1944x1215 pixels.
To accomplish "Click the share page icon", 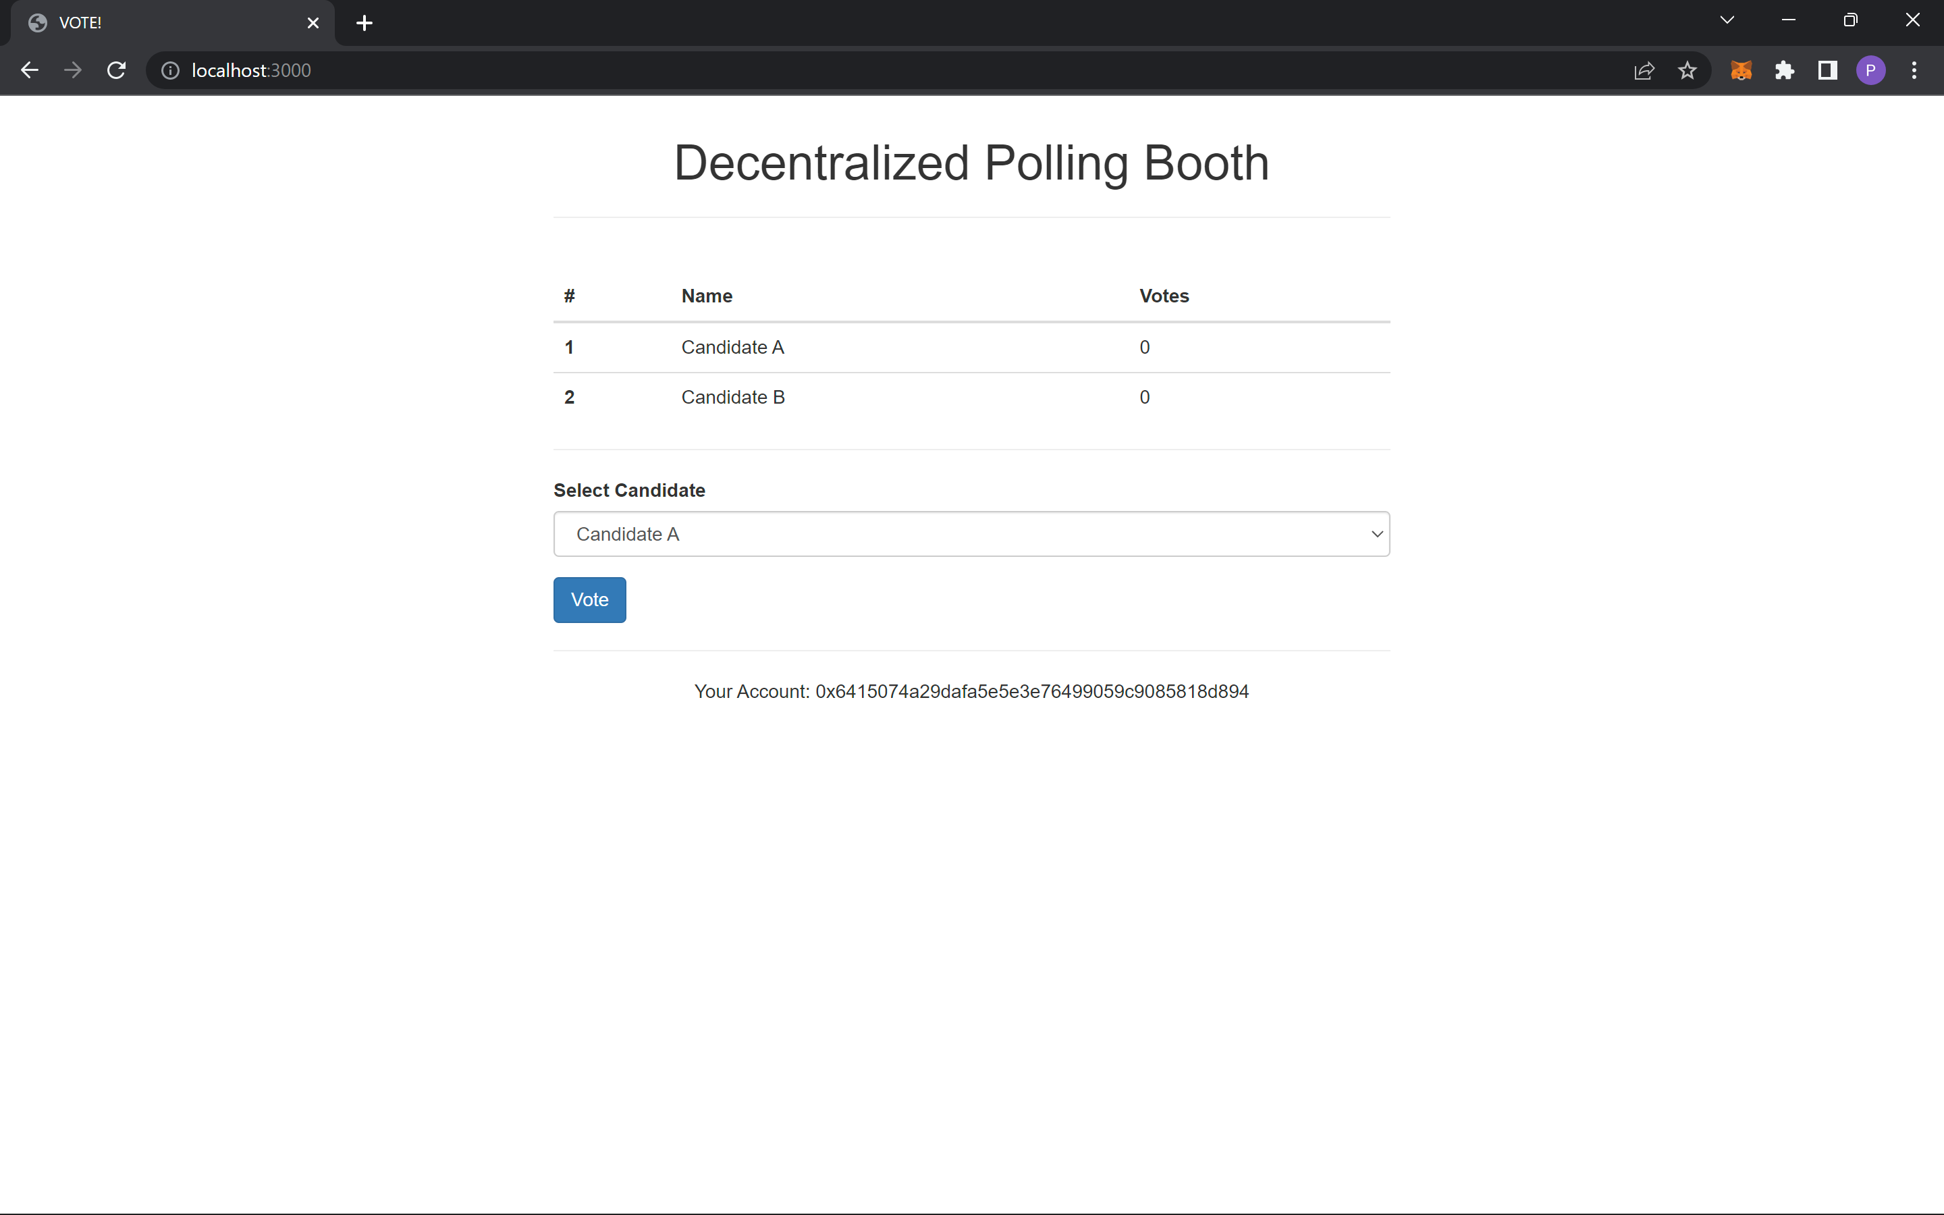I will tap(1644, 71).
